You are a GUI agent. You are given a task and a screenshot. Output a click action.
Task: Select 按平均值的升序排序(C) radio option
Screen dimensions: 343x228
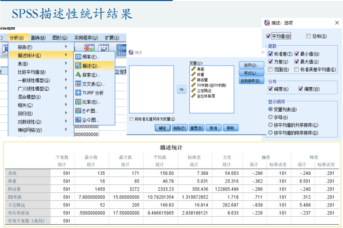(270, 125)
